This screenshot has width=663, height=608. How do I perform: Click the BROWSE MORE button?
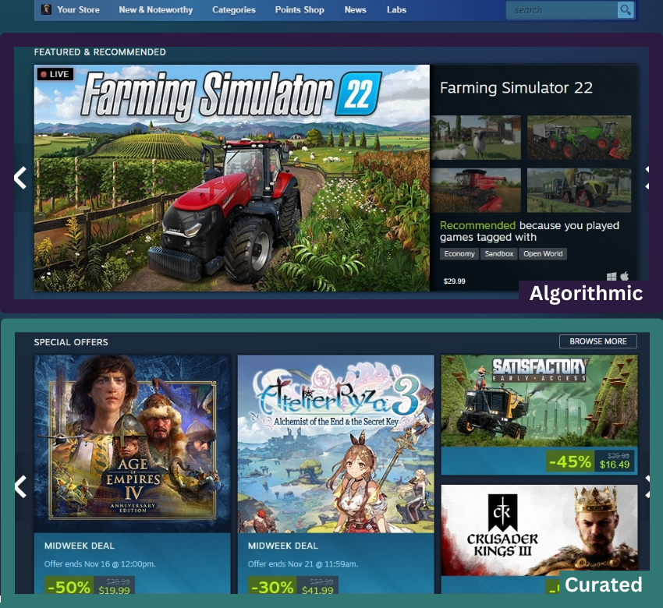[598, 341]
